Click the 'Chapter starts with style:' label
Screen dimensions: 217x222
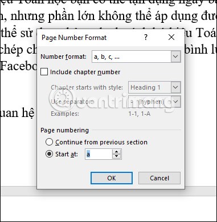87,87
